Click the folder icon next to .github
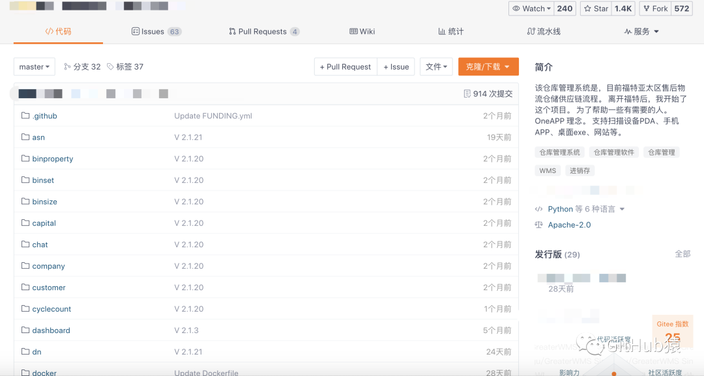The width and height of the screenshot is (704, 376). (25, 116)
